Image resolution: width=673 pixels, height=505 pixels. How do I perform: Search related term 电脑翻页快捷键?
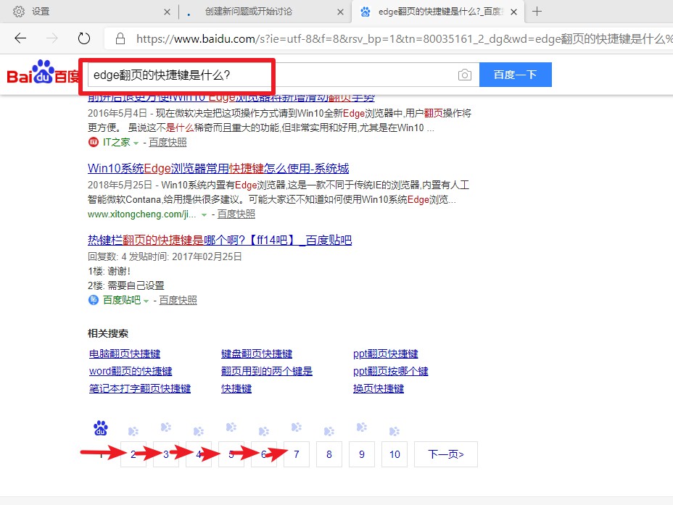tap(125, 354)
